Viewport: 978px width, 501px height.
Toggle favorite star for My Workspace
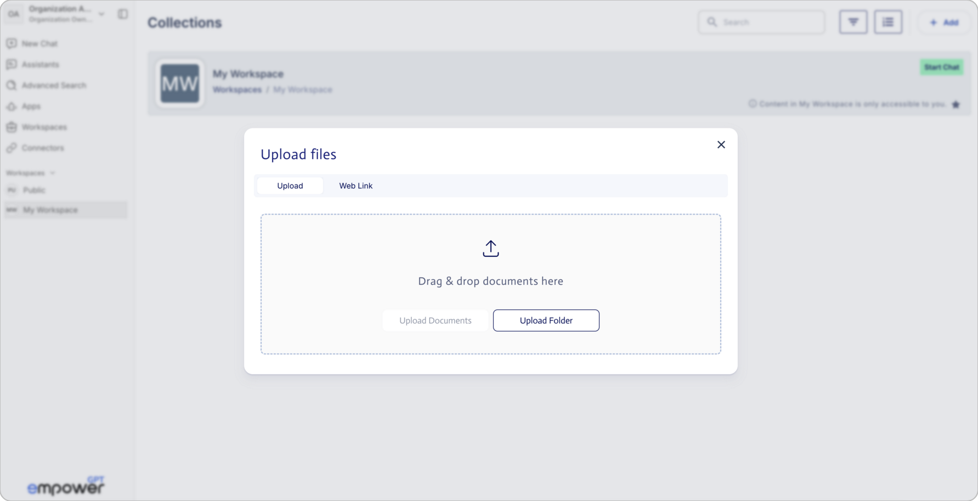(x=956, y=104)
